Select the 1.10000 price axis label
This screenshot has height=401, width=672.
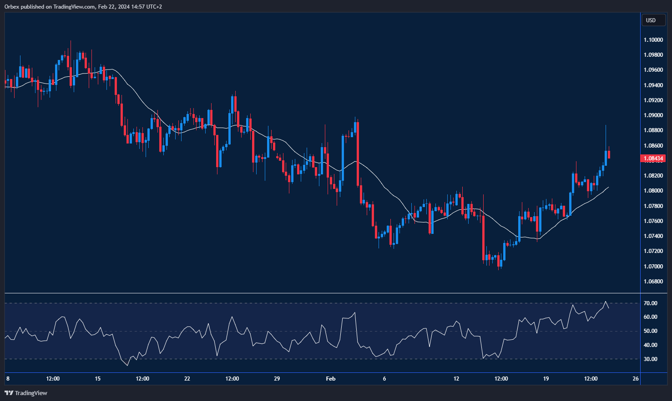[653, 40]
